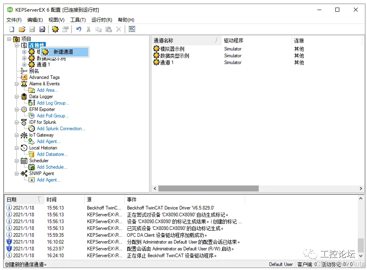Click the 数据类型示例 channel gear icon in list
This screenshot has height=270, width=367.
(156, 55)
